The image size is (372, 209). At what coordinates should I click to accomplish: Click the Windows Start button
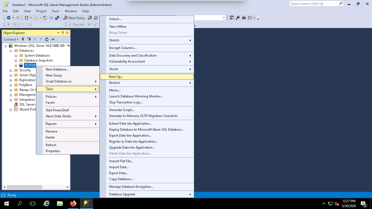coord(7,203)
